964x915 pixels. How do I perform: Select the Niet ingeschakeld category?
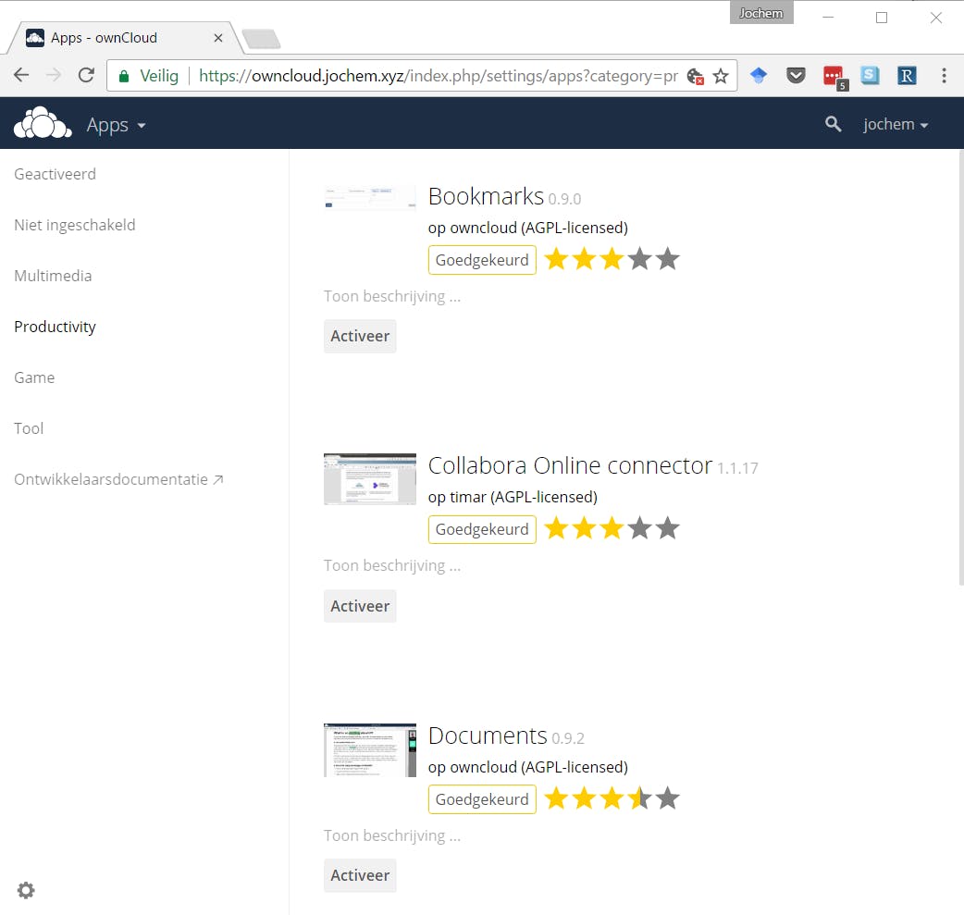point(74,225)
